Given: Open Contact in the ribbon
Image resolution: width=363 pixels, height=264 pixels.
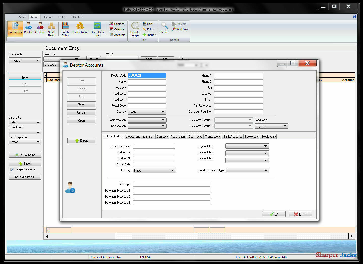Looking at the screenshot, I should 117,24.
